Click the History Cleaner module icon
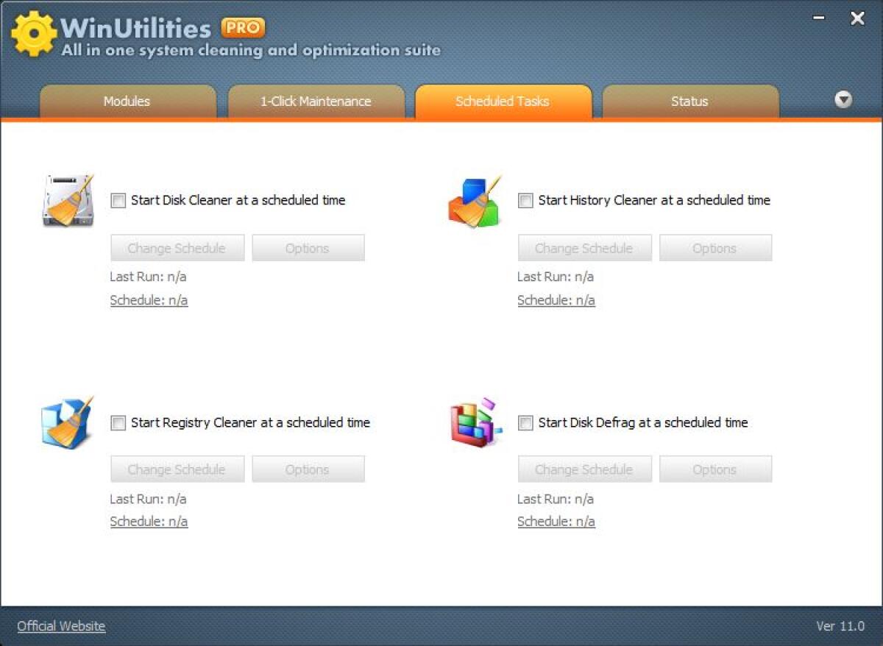This screenshot has width=883, height=646. pos(475,202)
